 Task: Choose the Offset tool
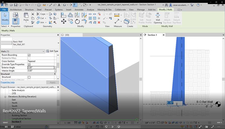[x=70, y=15]
